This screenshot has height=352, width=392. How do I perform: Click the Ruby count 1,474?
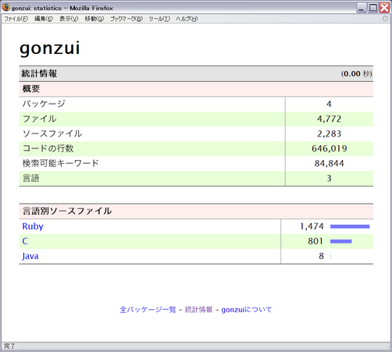[x=312, y=226]
